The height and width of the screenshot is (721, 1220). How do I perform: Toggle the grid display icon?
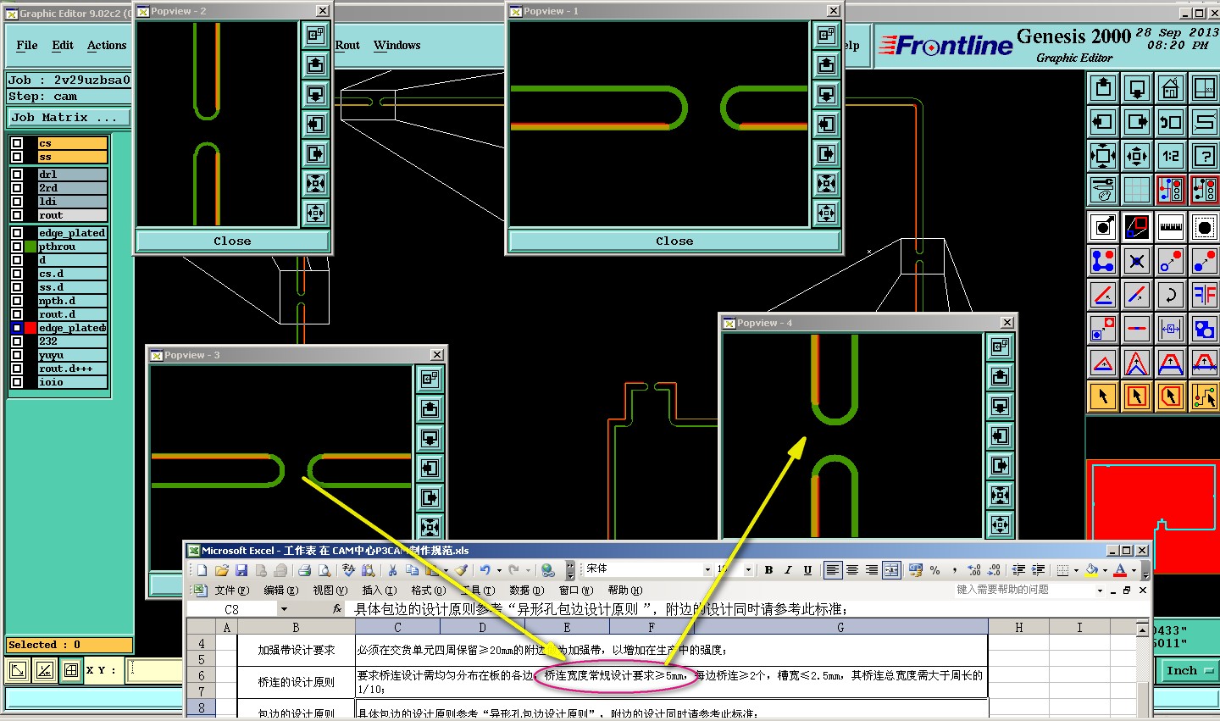pyautogui.click(x=1137, y=190)
